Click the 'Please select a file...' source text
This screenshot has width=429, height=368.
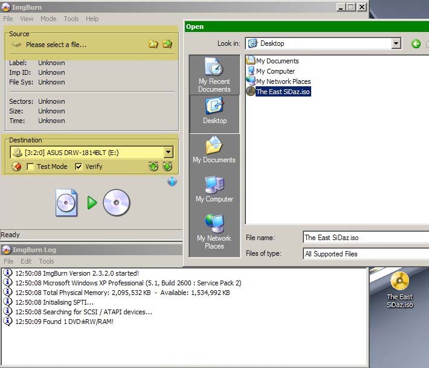pos(56,45)
